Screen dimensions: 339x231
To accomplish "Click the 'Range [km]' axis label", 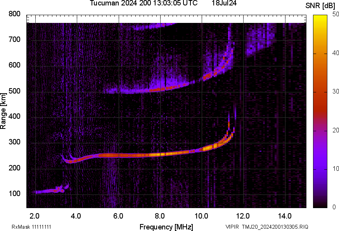I will (x=3, y=111).
